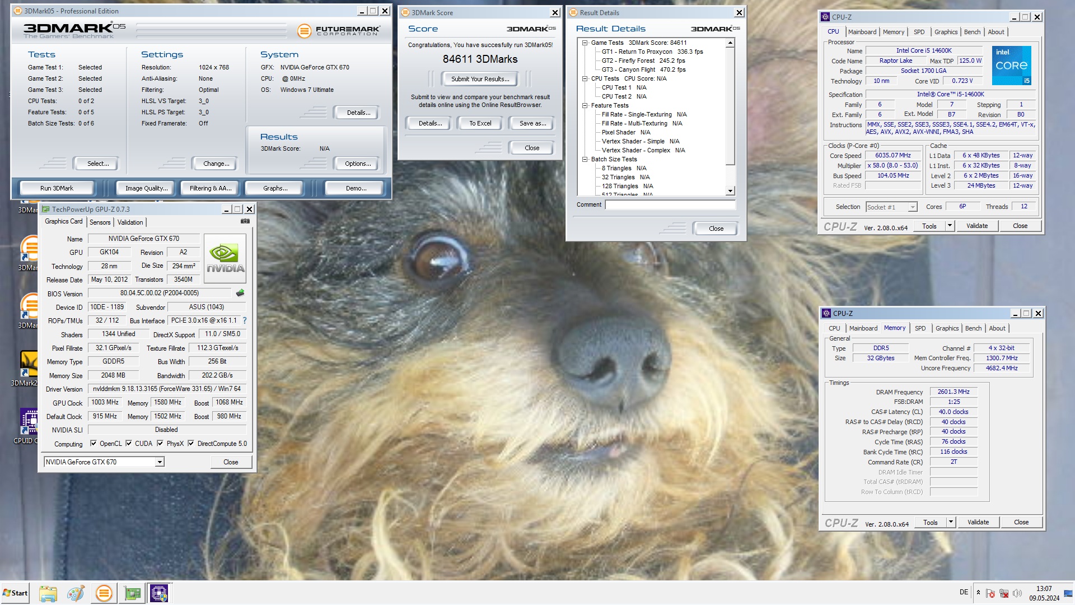Click the Options button in Results section
1075x605 pixels.
358,164
